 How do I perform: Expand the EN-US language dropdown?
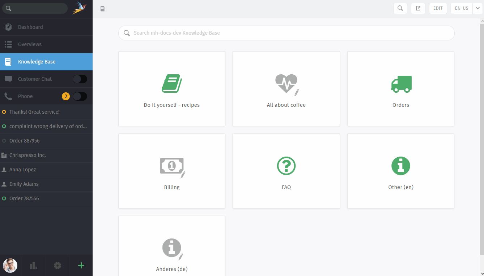(462, 8)
